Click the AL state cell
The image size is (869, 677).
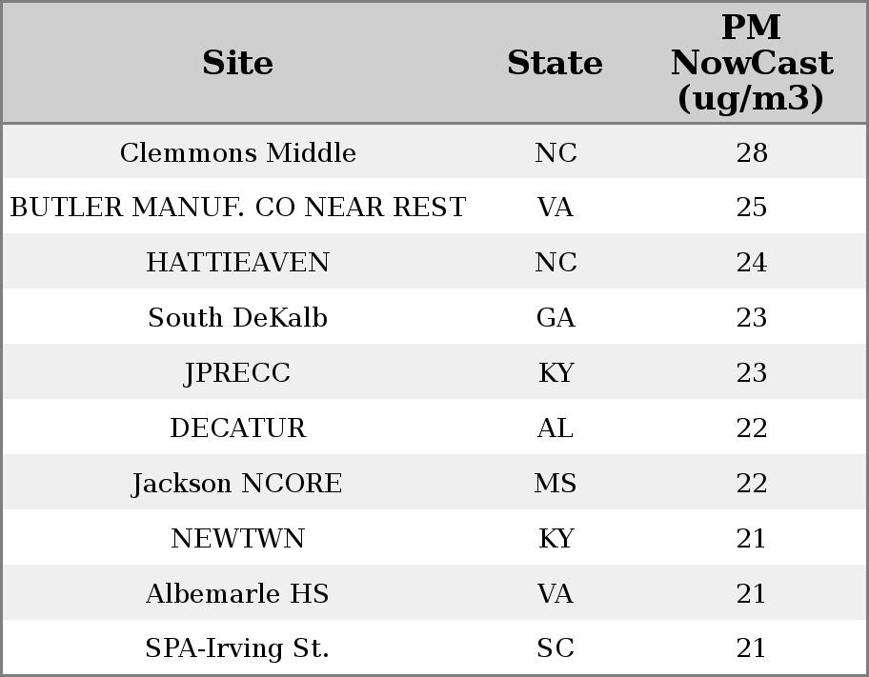point(556,428)
